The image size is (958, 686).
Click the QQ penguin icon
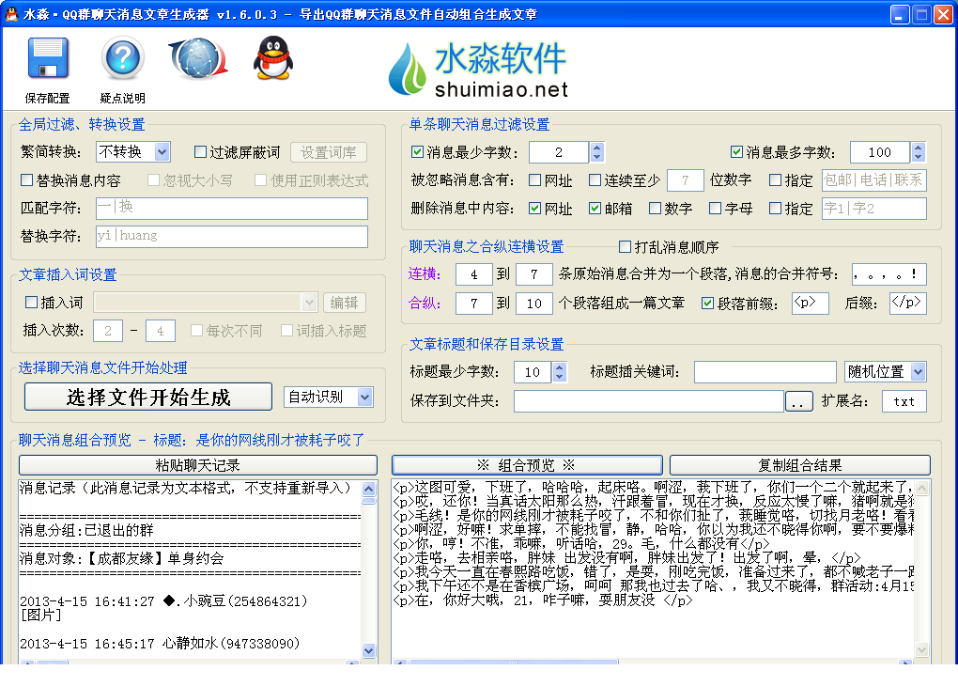click(x=271, y=59)
